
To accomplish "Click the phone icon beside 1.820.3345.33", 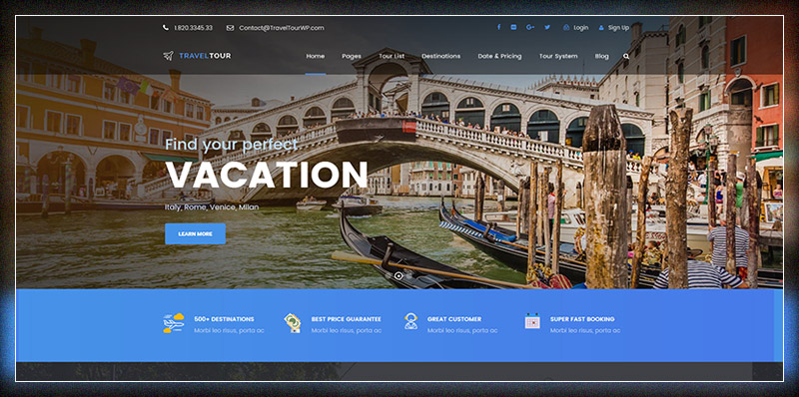I will (165, 28).
